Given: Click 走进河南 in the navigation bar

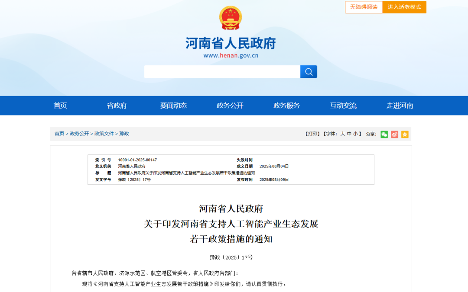Looking at the screenshot, I should pyautogui.click(x=400, y=106).
